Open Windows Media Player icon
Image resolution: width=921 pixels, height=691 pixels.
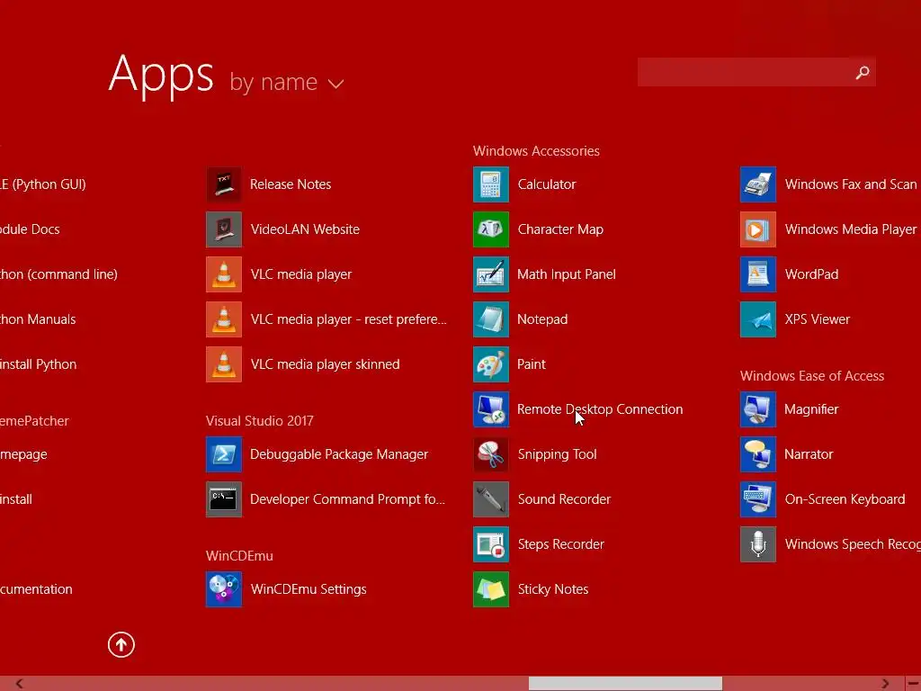pyautogui.click(x=758, y=229)
